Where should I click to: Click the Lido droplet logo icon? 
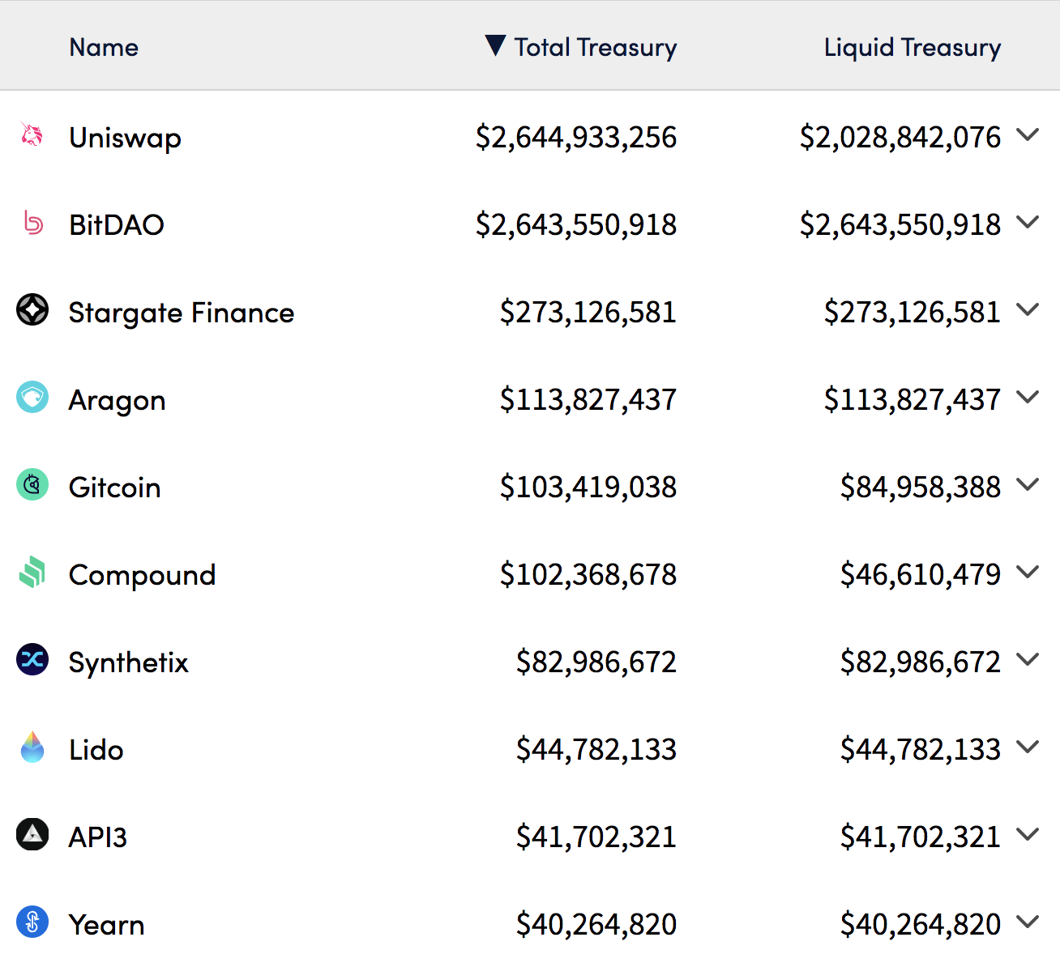click(32, 748)
